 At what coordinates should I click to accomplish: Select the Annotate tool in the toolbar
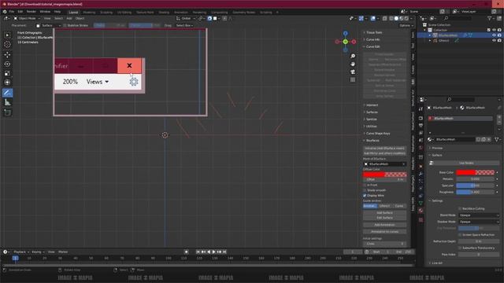7,93
